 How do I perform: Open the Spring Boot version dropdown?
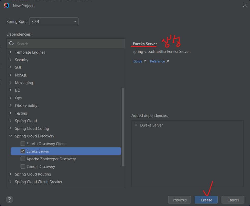click(x=54, y=21)
